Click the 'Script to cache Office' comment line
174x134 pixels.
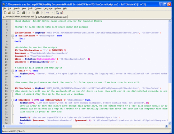pyautogui.click(x=51, y=27)
